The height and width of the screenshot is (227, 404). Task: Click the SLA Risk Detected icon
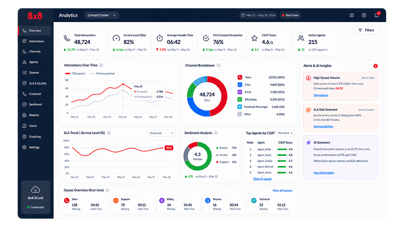pos(308,110)
